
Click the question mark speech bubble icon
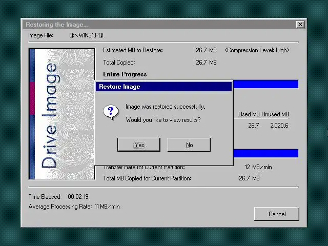coord(111,112)
